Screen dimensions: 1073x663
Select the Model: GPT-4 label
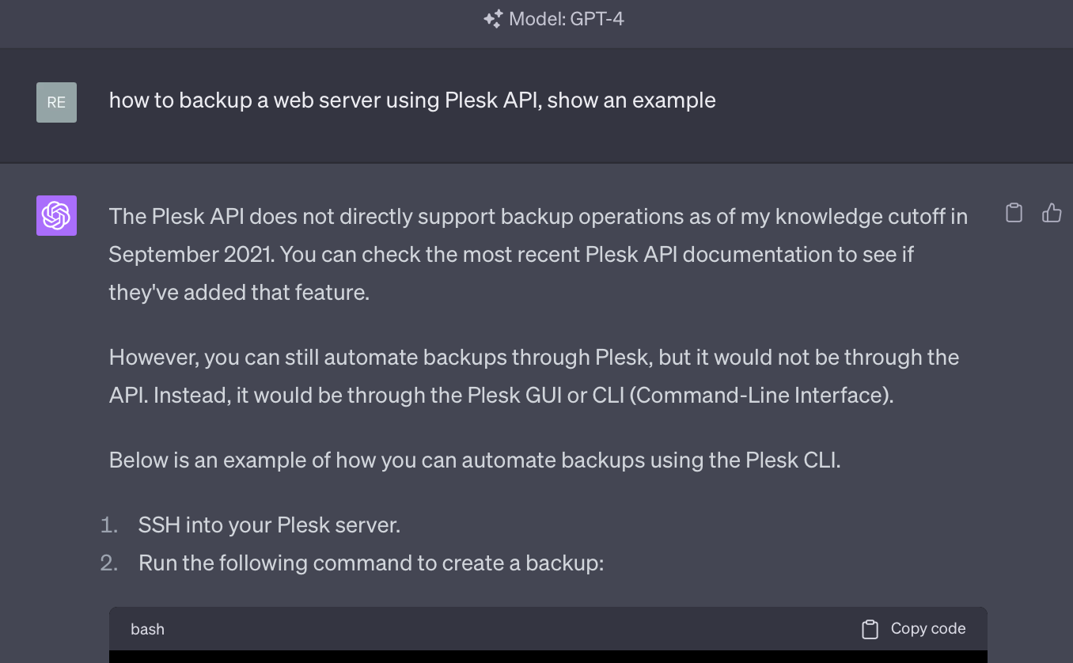[567, 19]
